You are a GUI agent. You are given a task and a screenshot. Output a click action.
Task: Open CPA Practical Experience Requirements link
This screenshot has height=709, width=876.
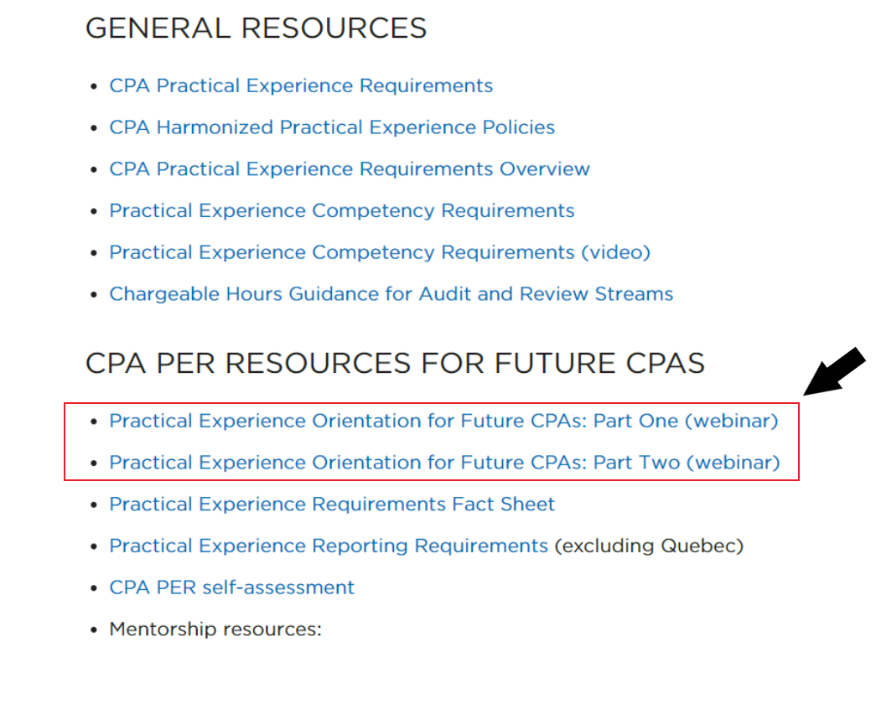pos(301,86)
